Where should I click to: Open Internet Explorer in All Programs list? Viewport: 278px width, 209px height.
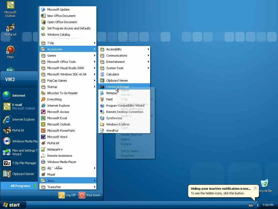pos(68,106)
